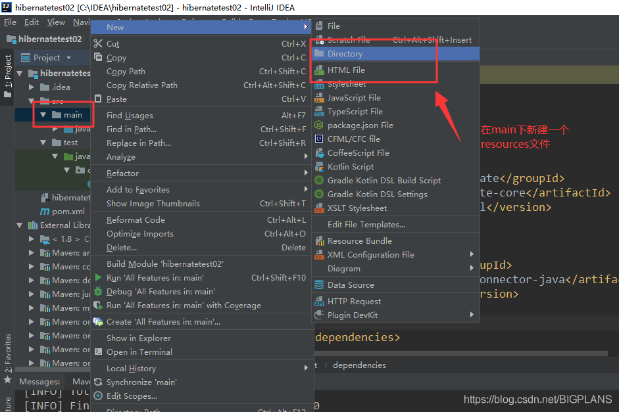Click the green Run arrow icon

click(x=98, y=277)
